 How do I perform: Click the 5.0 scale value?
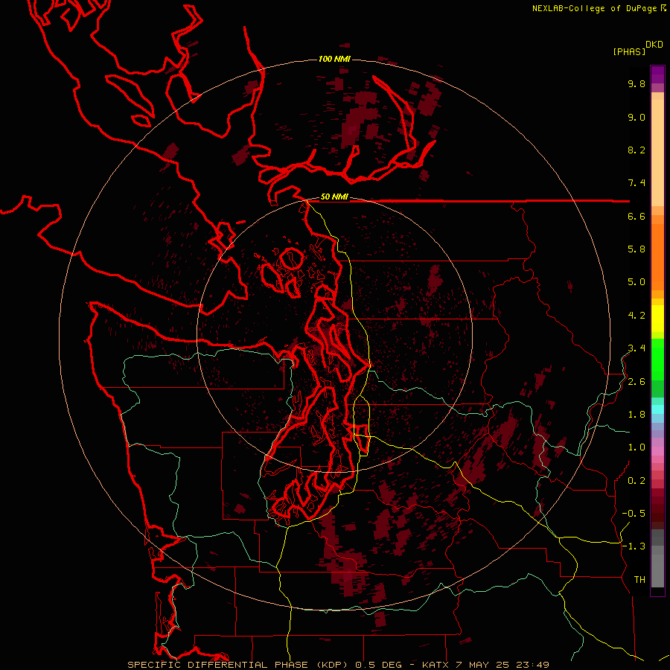[x=636, y=282]
